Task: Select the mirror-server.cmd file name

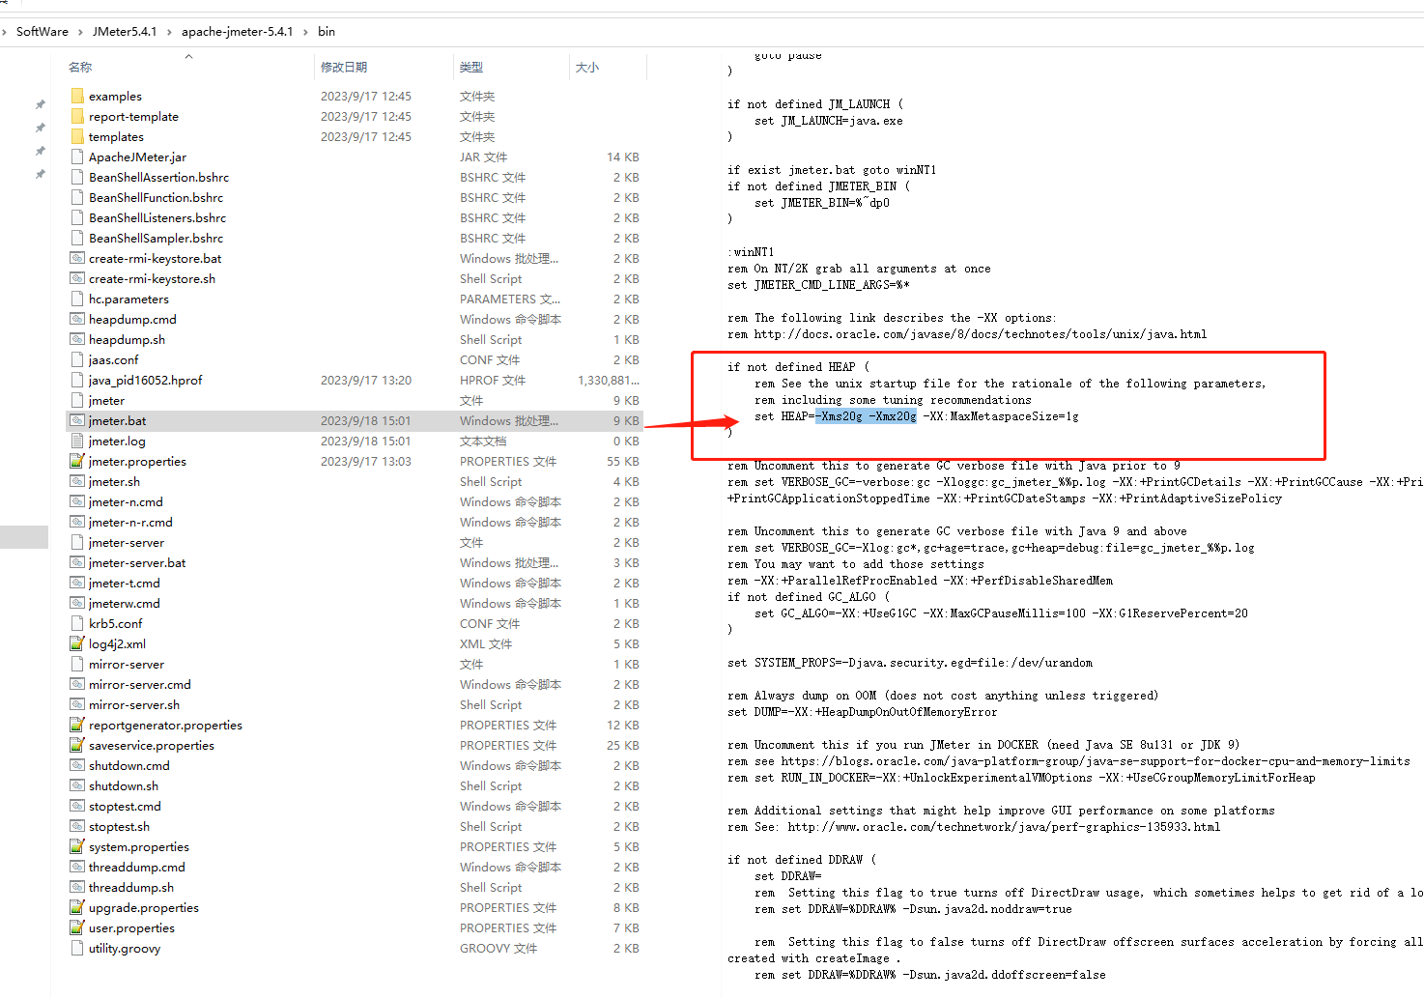Action: tap(140, 684)
